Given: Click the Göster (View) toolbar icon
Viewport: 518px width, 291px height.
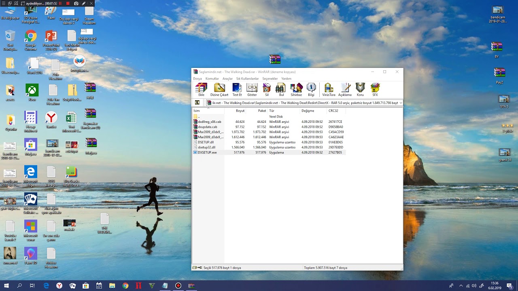Looking at the screenshot, I should (252, 89).
